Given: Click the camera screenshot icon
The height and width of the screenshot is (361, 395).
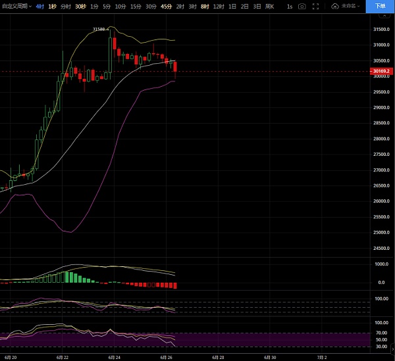Looking at the screenshot, I should click(302, 6).
